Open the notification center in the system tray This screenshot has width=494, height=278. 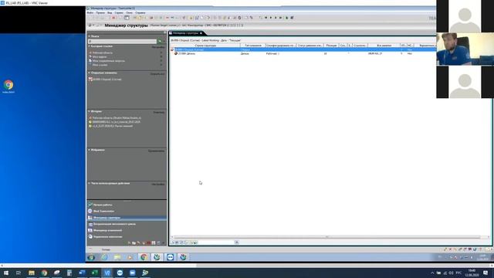pyautogui.click(x=486, y=273)
